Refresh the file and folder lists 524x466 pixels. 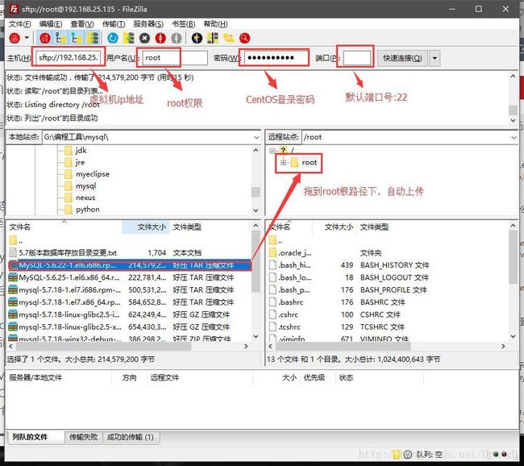coord(113,38)
